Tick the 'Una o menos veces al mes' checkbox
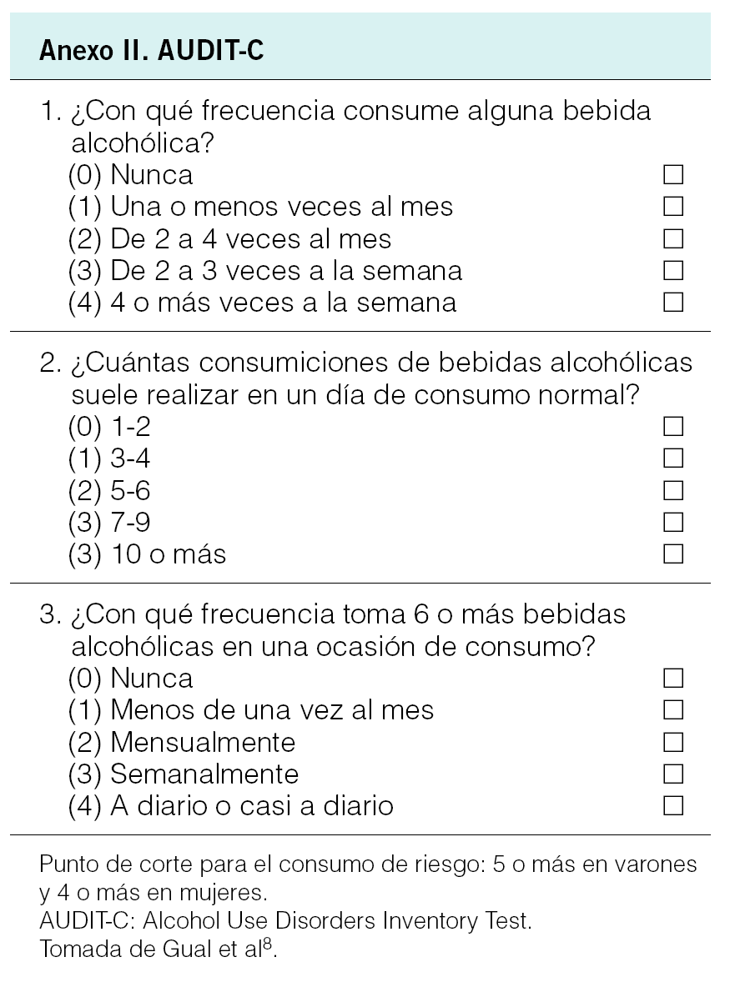This screenshot has width=730, height=982. (x=673, y=207)
